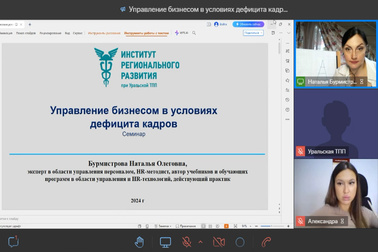Click screen-share indicator on Наталья tile
Viewport: 378px width, 252px height.
click(301, 82)
